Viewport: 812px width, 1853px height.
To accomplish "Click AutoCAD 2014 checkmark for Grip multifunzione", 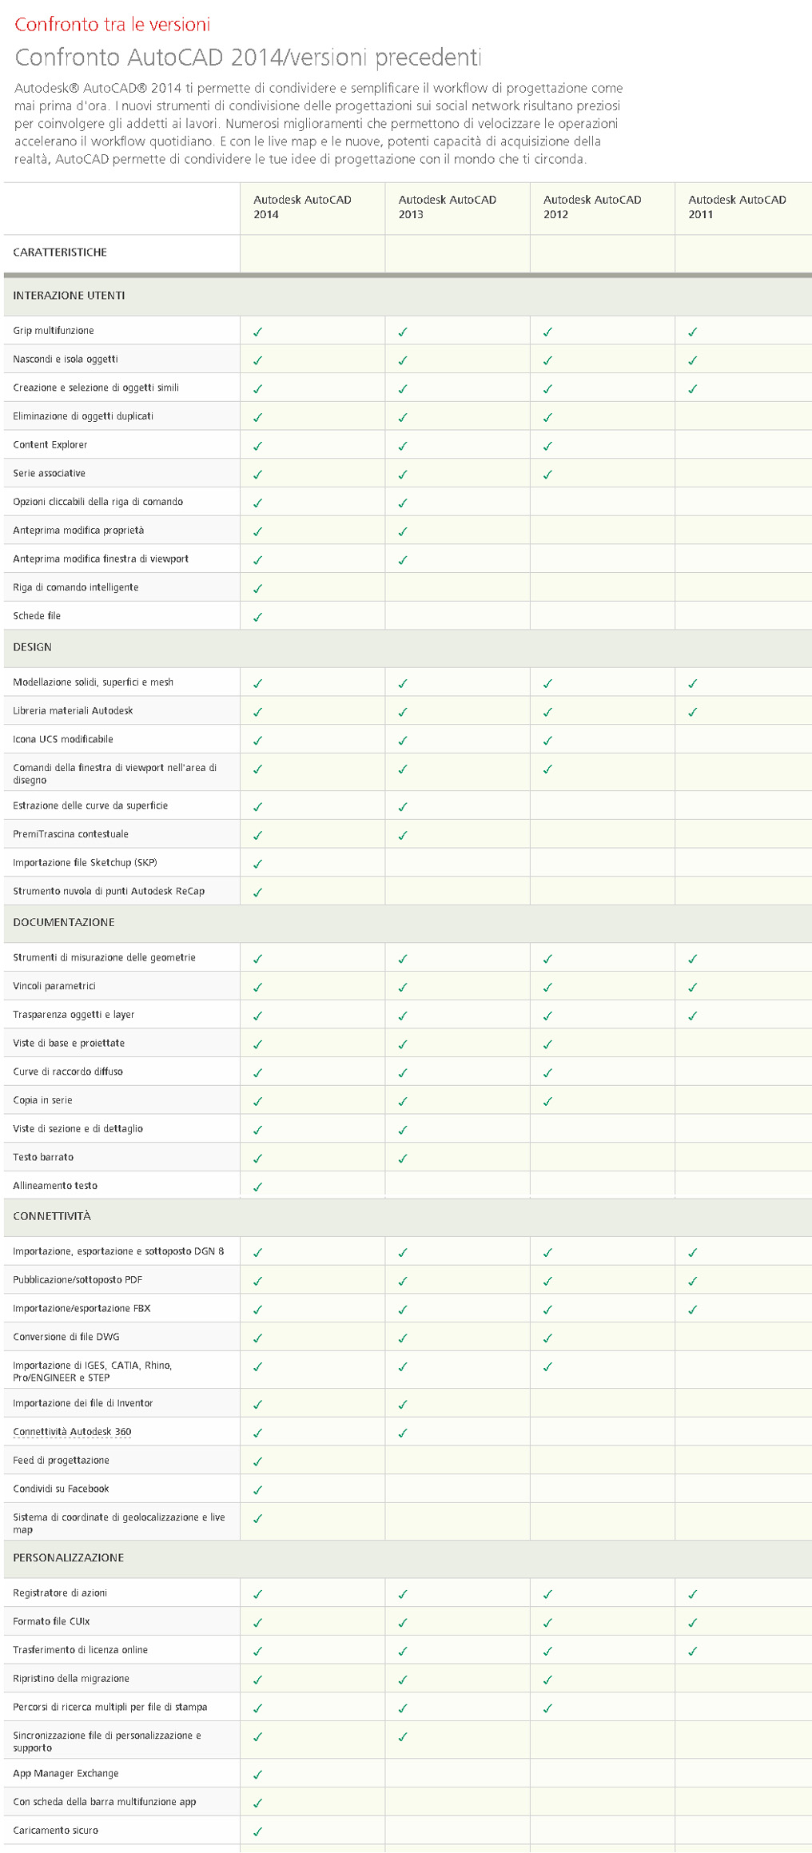I will 257,332.
